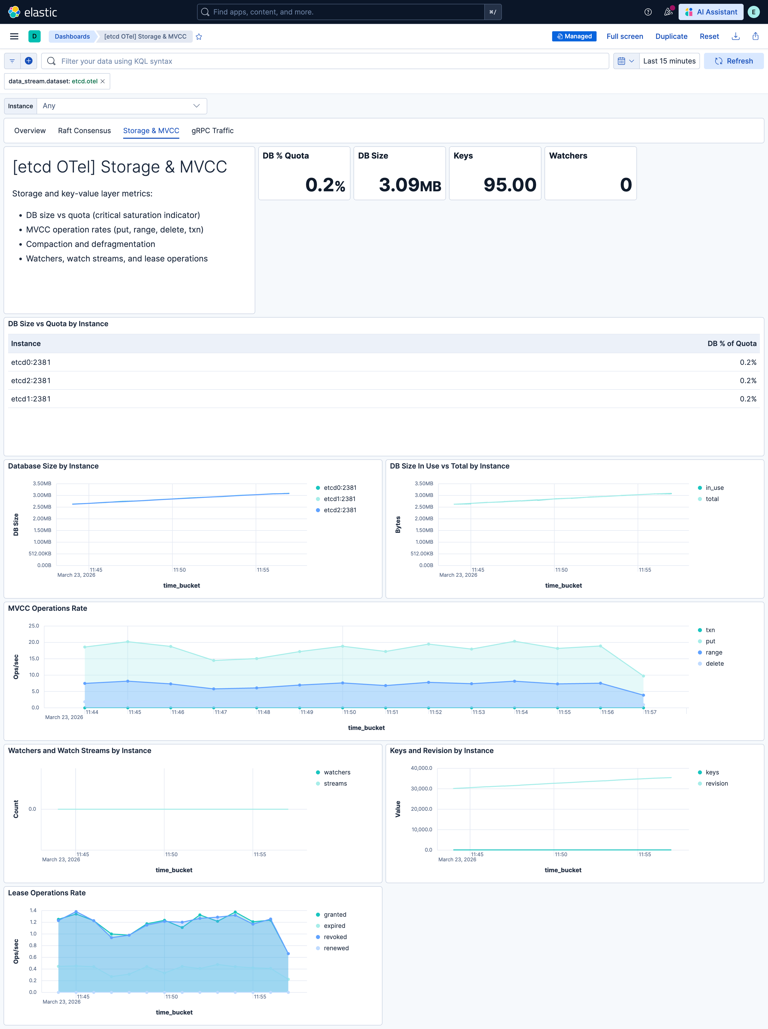
Task: Open the help question-mark icon
Action: point(648,12)
